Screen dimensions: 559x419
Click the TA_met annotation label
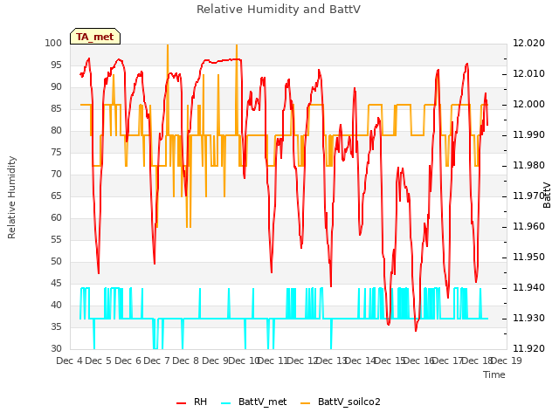[x=95, y=37]
